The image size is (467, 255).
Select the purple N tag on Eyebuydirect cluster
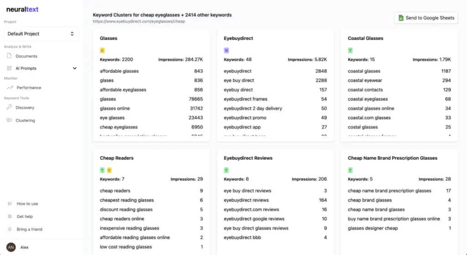pos(226,51)
